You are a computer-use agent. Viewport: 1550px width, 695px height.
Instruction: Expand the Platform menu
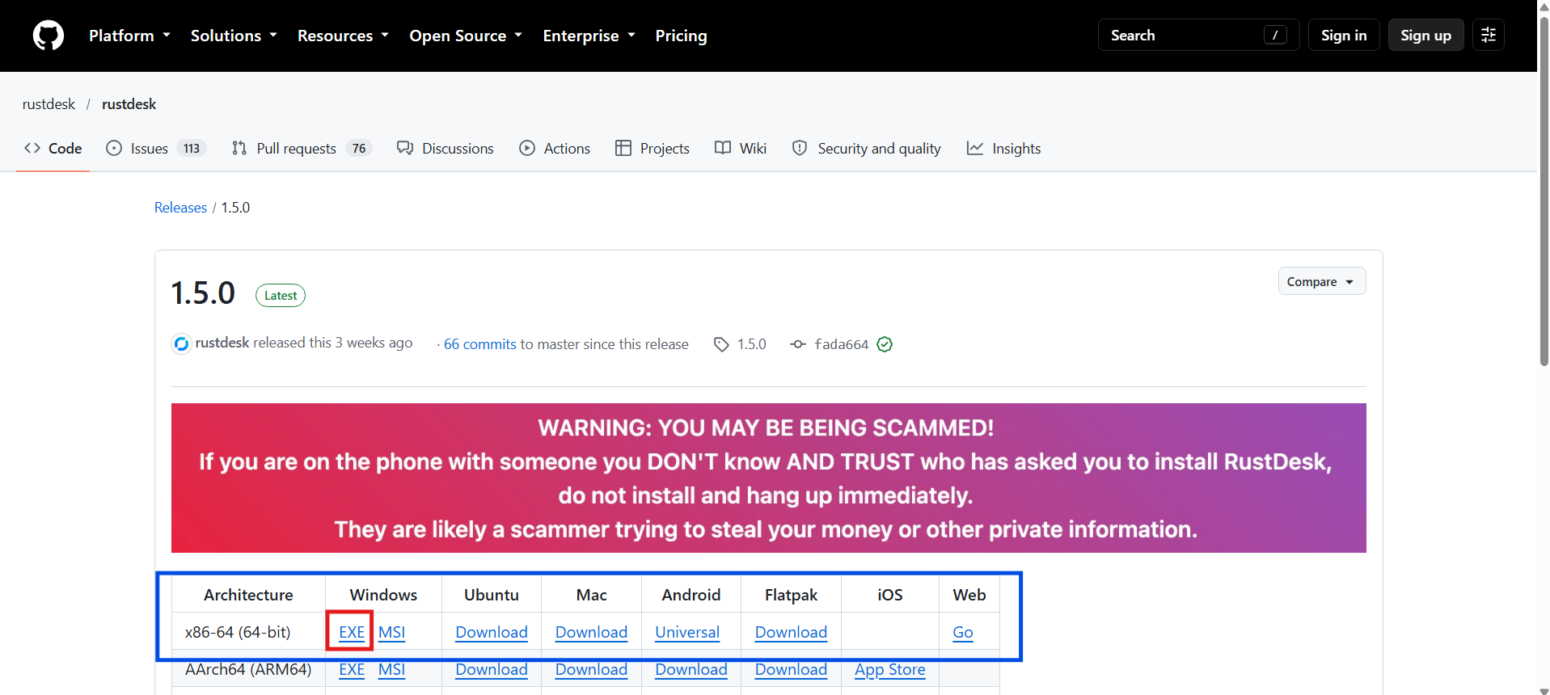[x=129, y=36]
